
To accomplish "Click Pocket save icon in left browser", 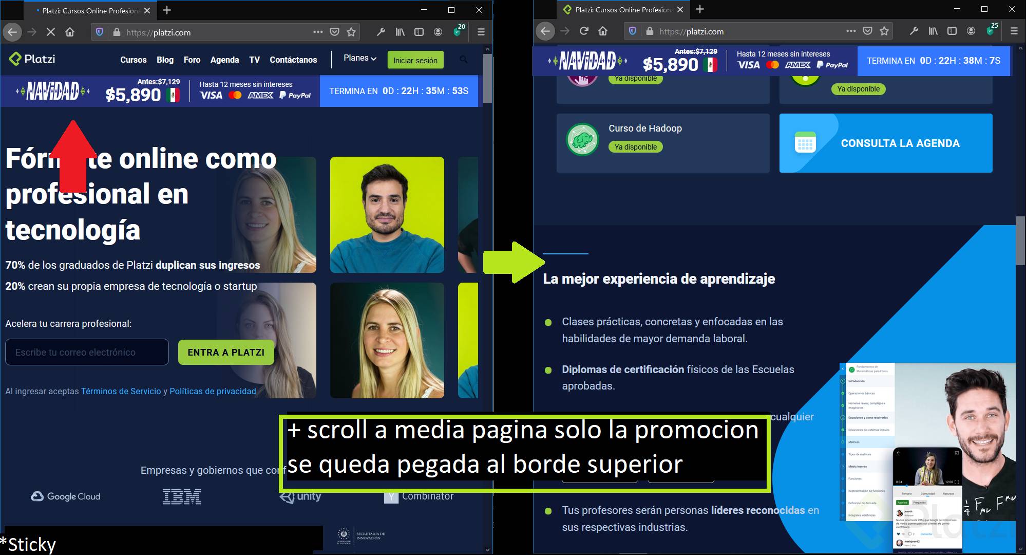I will tap(334, 32).
